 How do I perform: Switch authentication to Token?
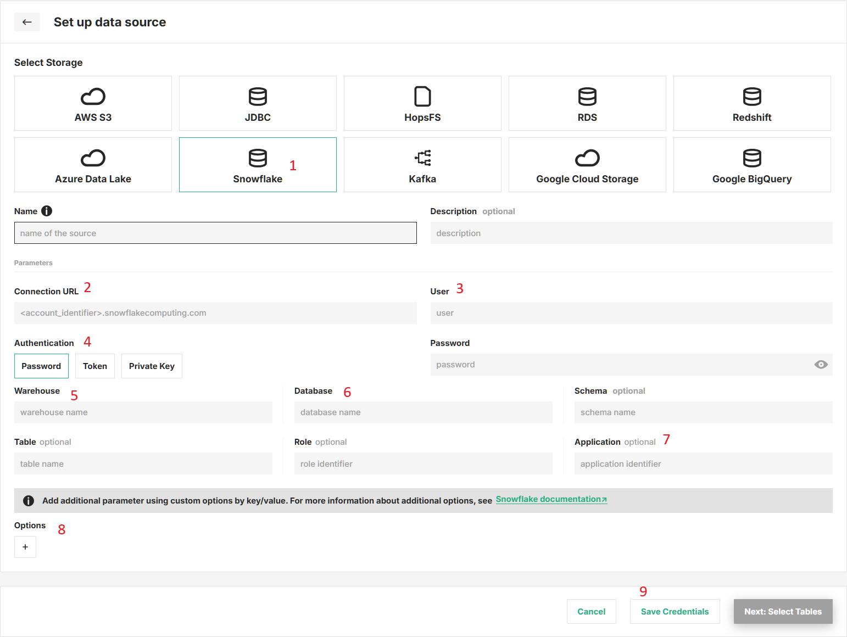pos(95,366)
